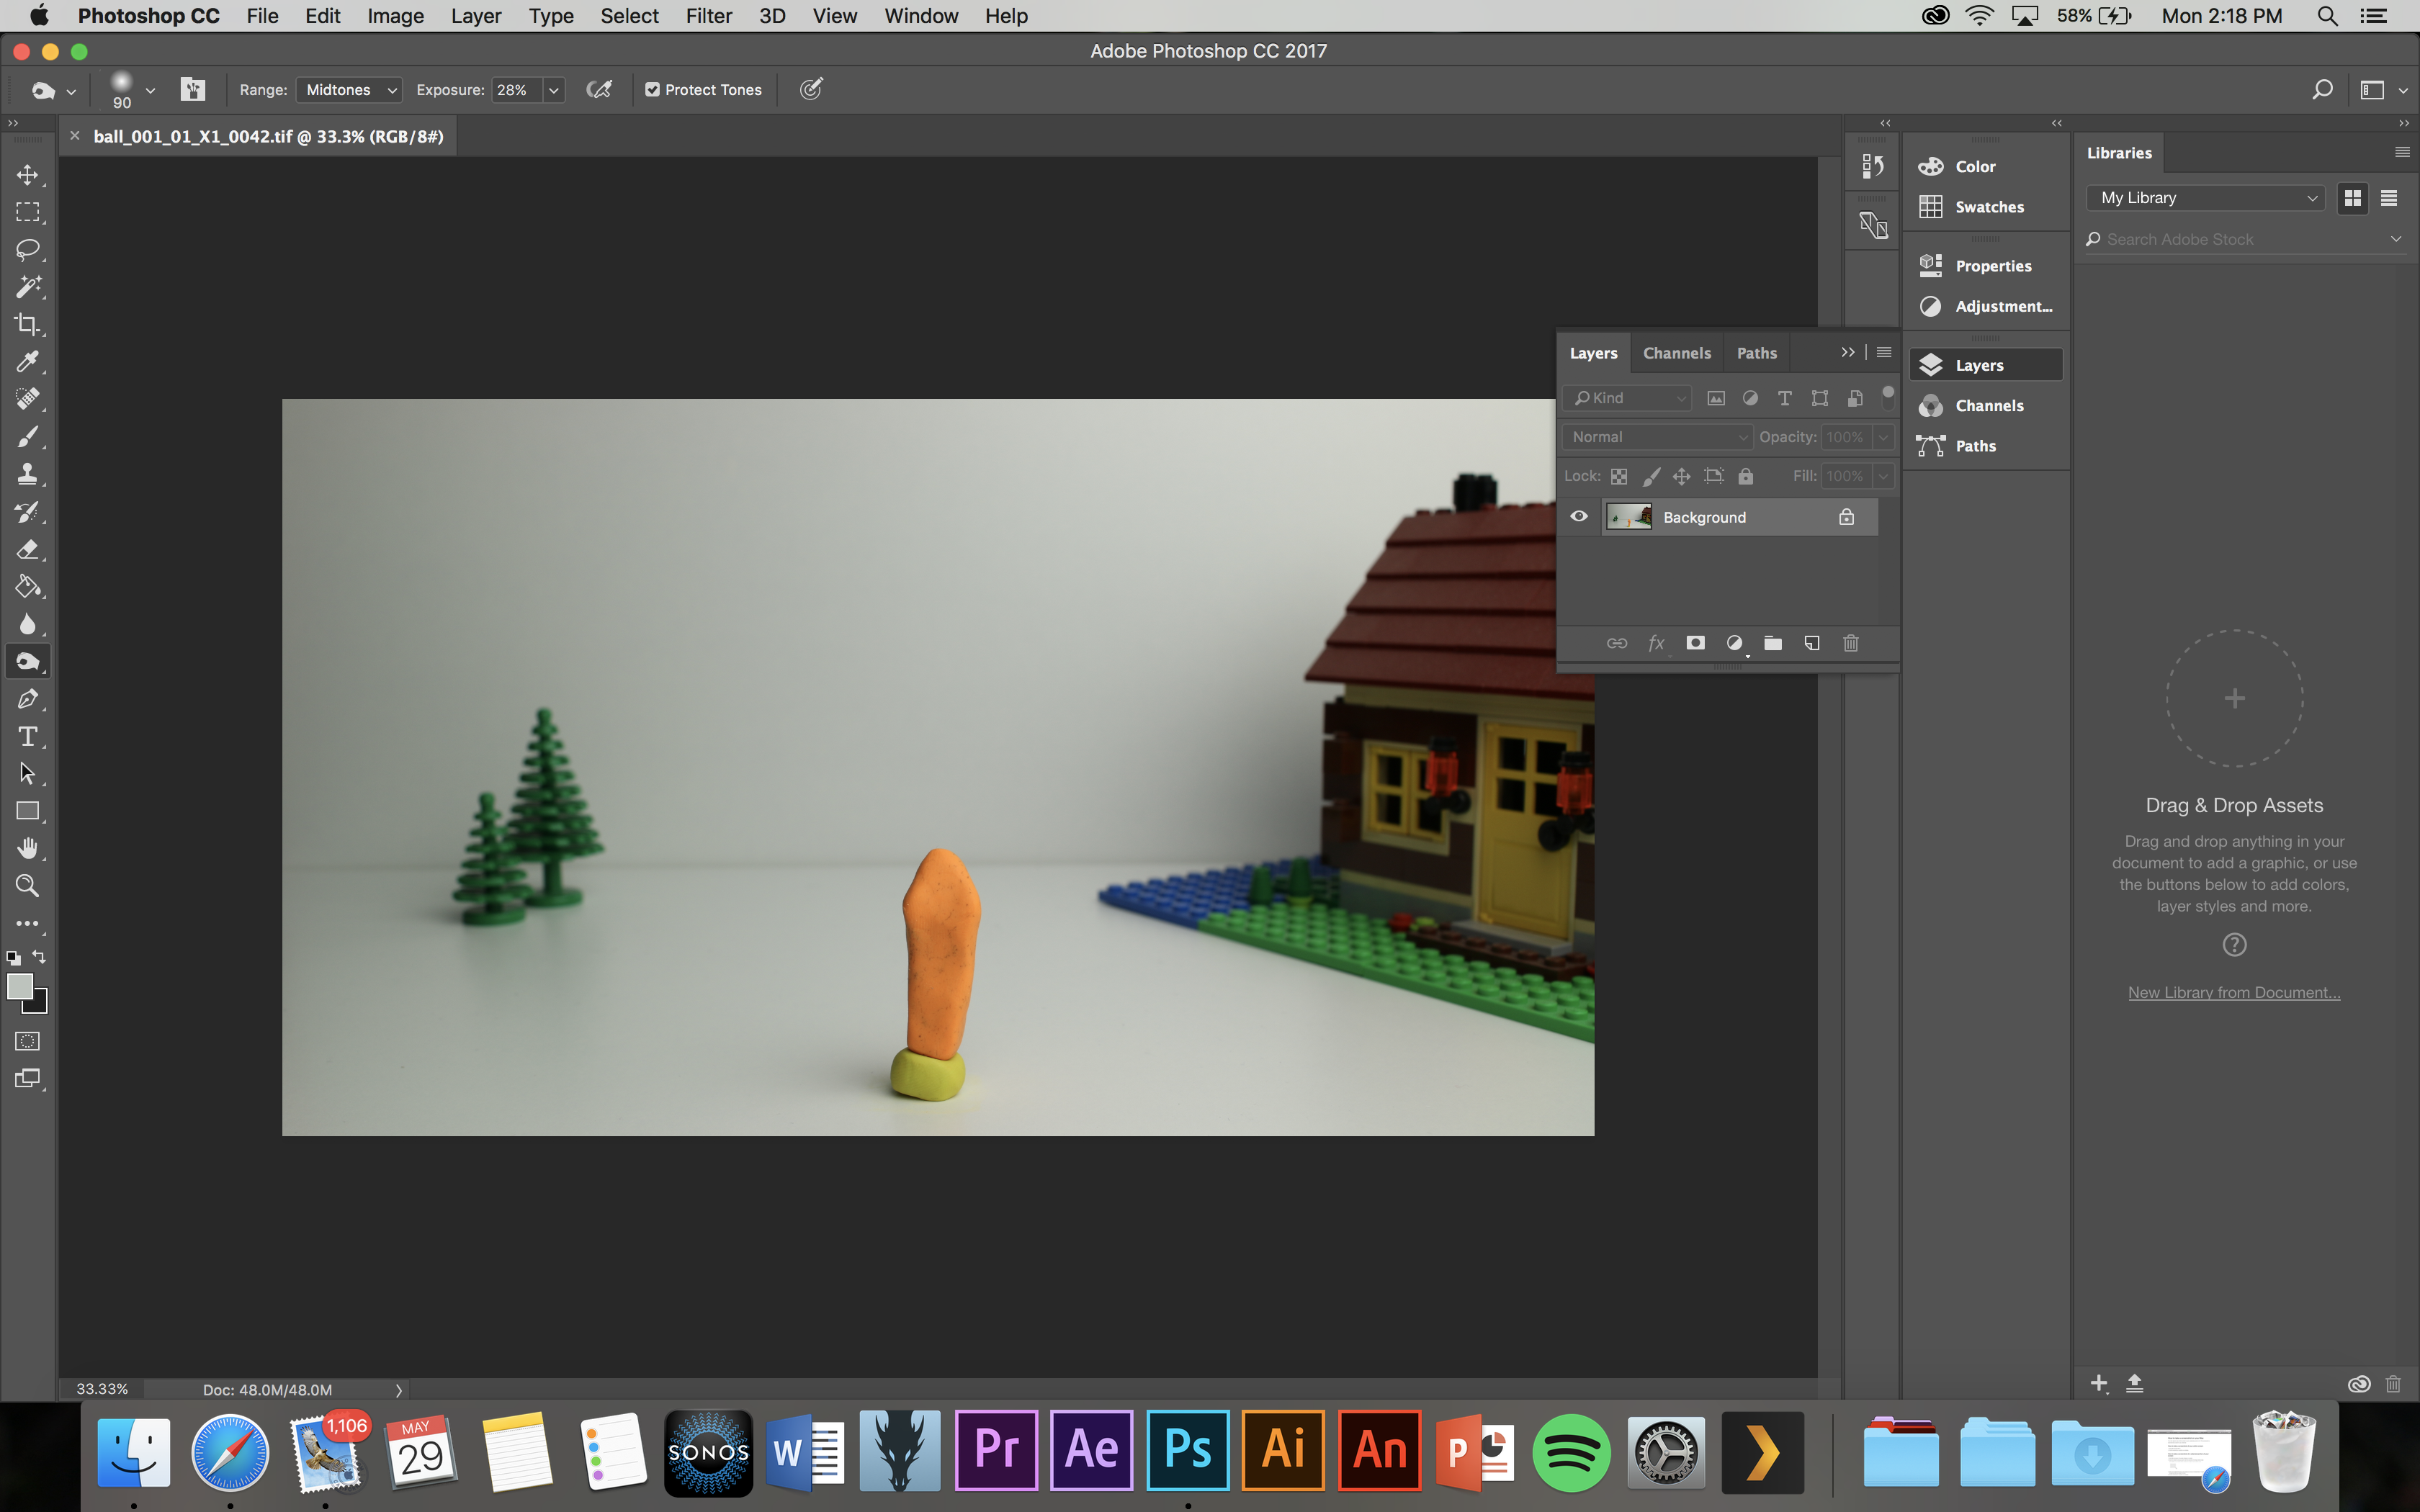Click the foreground color swatch

(19, 986)
